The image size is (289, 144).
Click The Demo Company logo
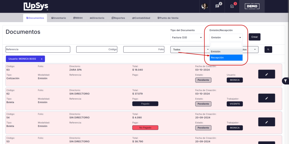click(252, 6)
